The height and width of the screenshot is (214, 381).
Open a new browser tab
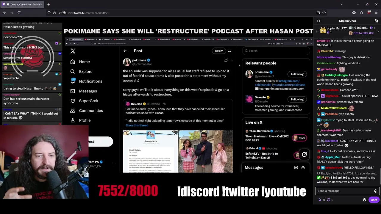[49, 4]
